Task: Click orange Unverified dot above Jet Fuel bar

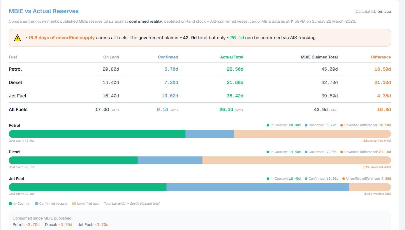Action: 344,179
